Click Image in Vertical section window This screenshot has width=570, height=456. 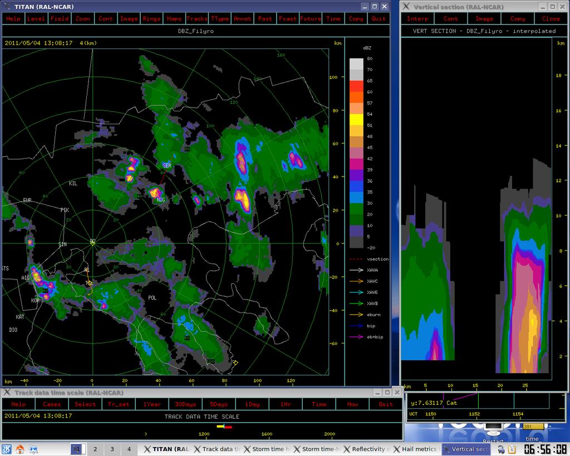[484, 18]
